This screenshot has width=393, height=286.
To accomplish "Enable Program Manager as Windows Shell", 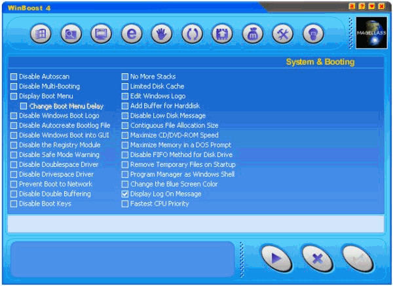I will pos(125,174).
